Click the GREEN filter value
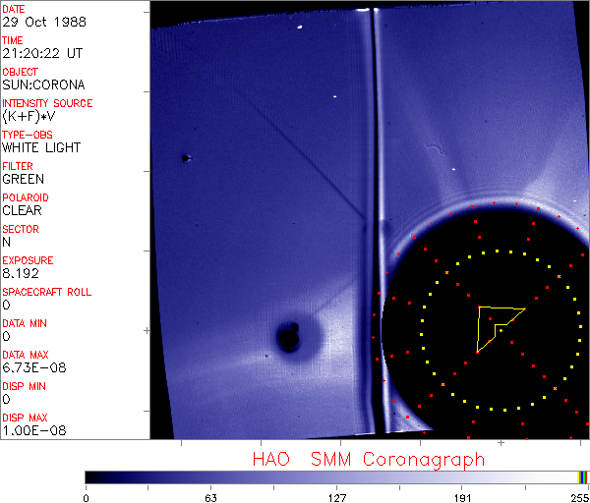This screenshot has width=590, height=503. coord(24,179)
